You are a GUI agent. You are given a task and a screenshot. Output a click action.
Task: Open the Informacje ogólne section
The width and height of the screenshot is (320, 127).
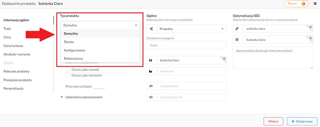[16, 20]
